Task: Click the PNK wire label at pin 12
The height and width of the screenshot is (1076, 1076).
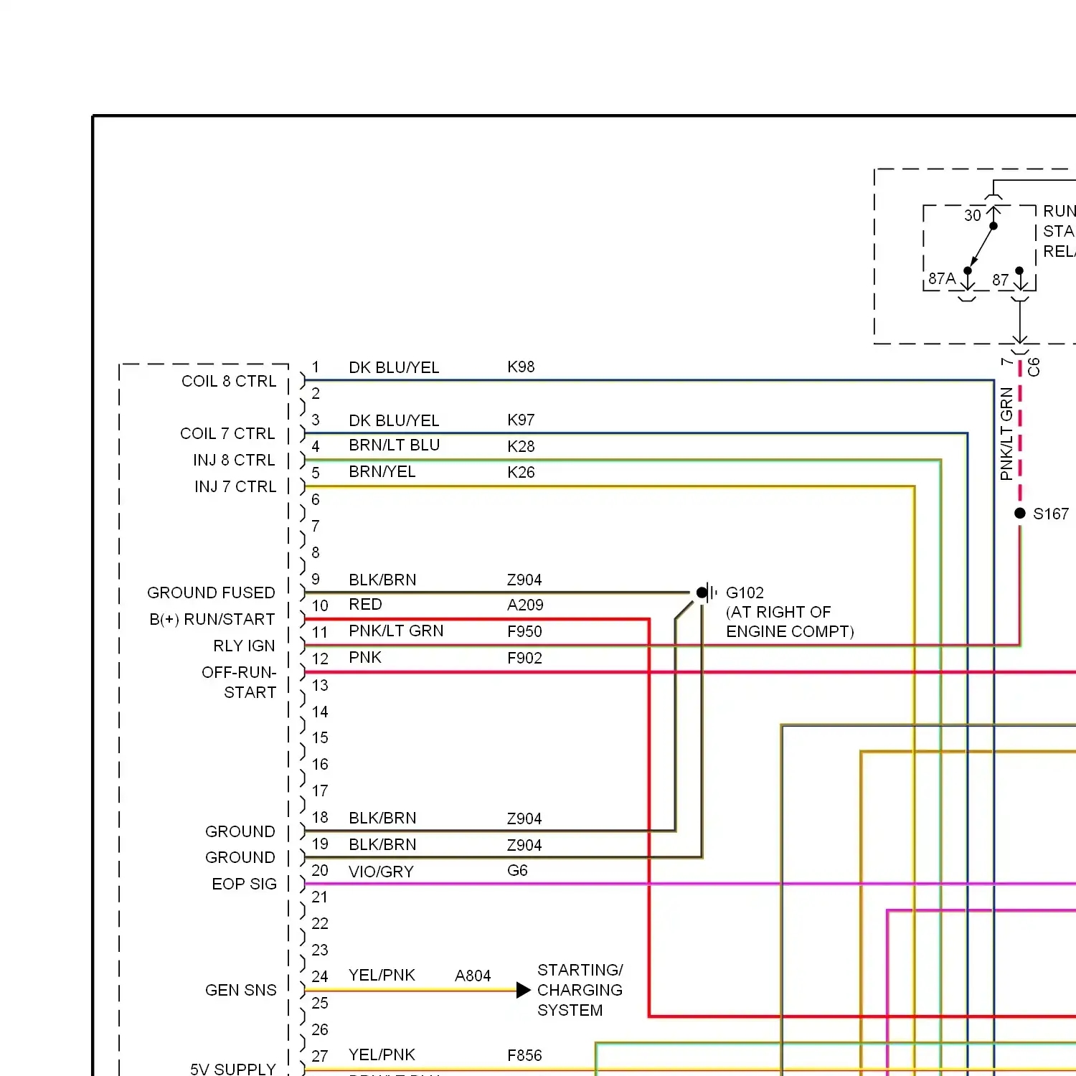Action: 365,657
